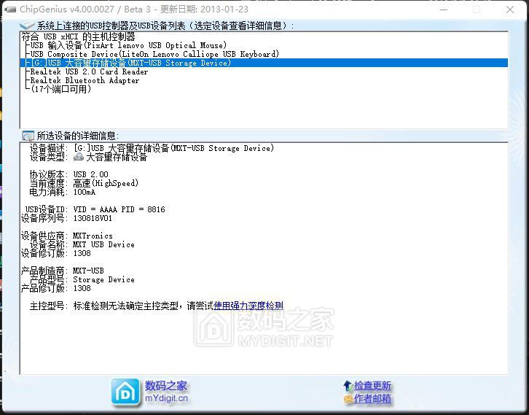The height and width of the screenshot is (415, 529).
Task: Click the blue house mYdigit logo icon
Action: tap(125, 392)
